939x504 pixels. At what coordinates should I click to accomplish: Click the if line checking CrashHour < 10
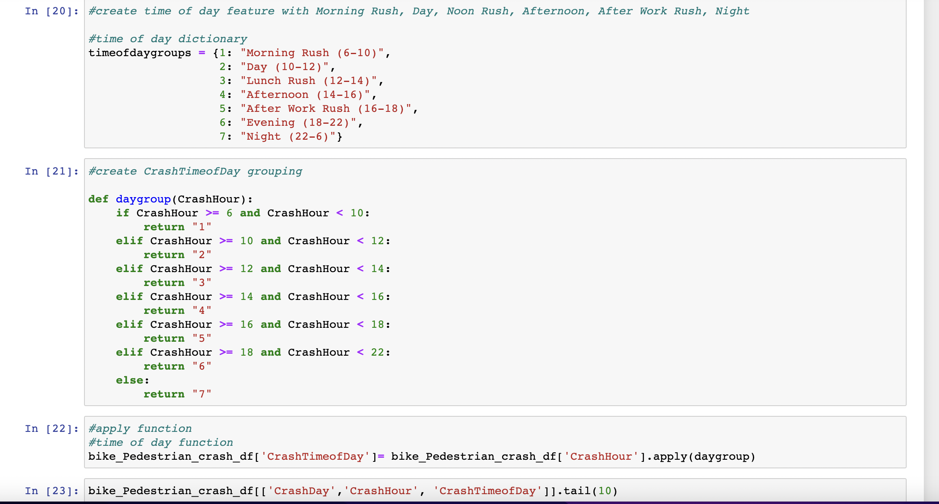[x=243, y=213]
